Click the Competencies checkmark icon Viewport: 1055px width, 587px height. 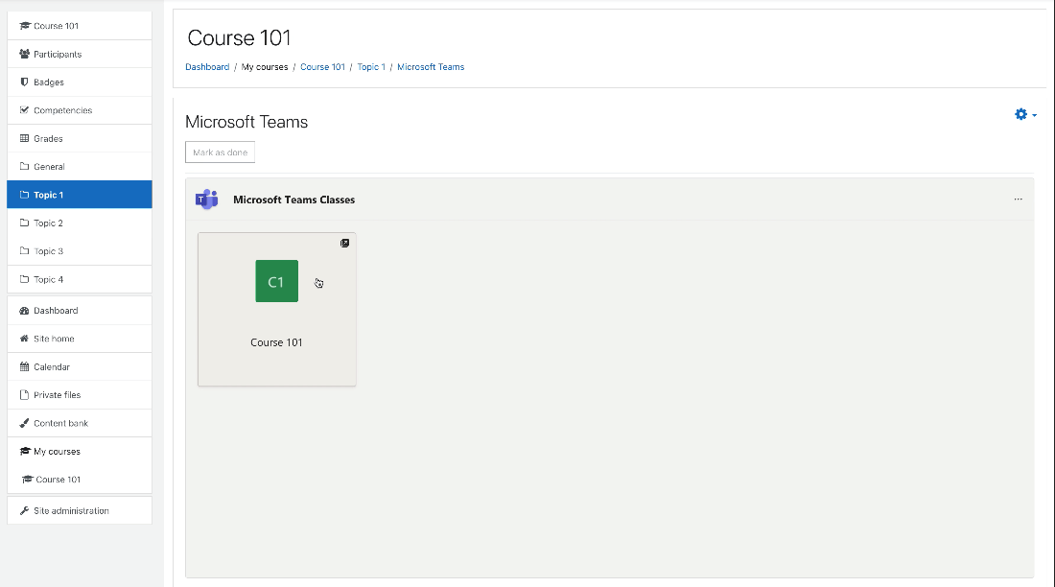(x=24, y=109)
